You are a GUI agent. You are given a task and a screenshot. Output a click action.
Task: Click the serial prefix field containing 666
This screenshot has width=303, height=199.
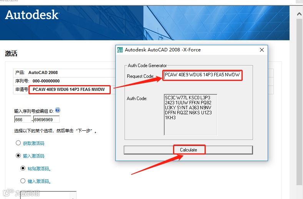pyautogui.click(x=23, y=120)
